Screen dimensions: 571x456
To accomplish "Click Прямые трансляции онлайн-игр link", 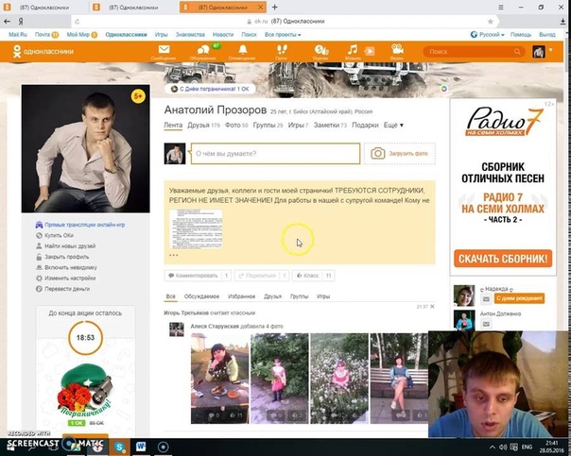I will click(x=80, y=225).
